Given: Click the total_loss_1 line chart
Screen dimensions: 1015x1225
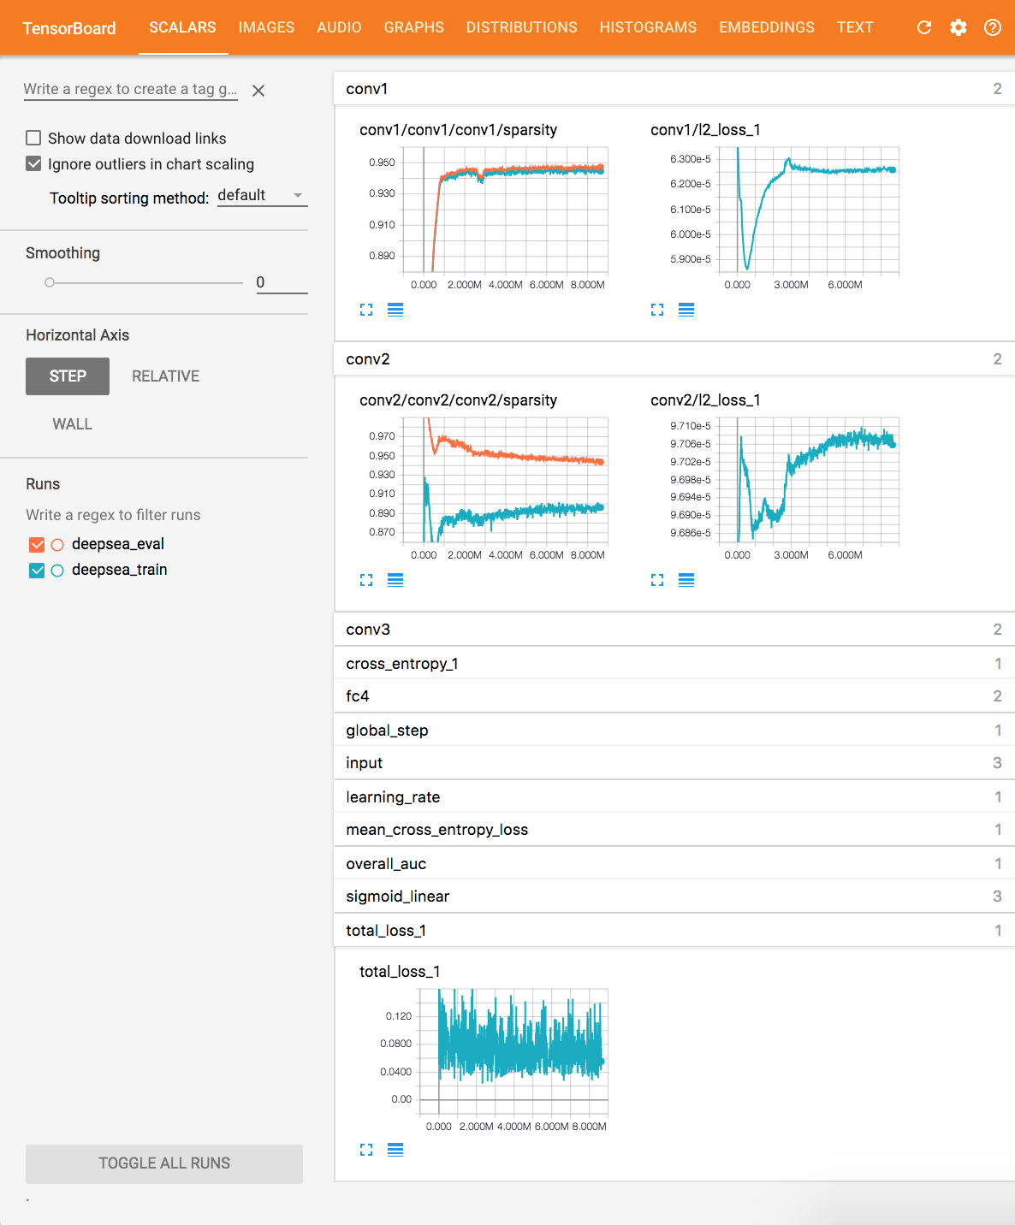Looking at the screenshot, I should (513, 1051).
